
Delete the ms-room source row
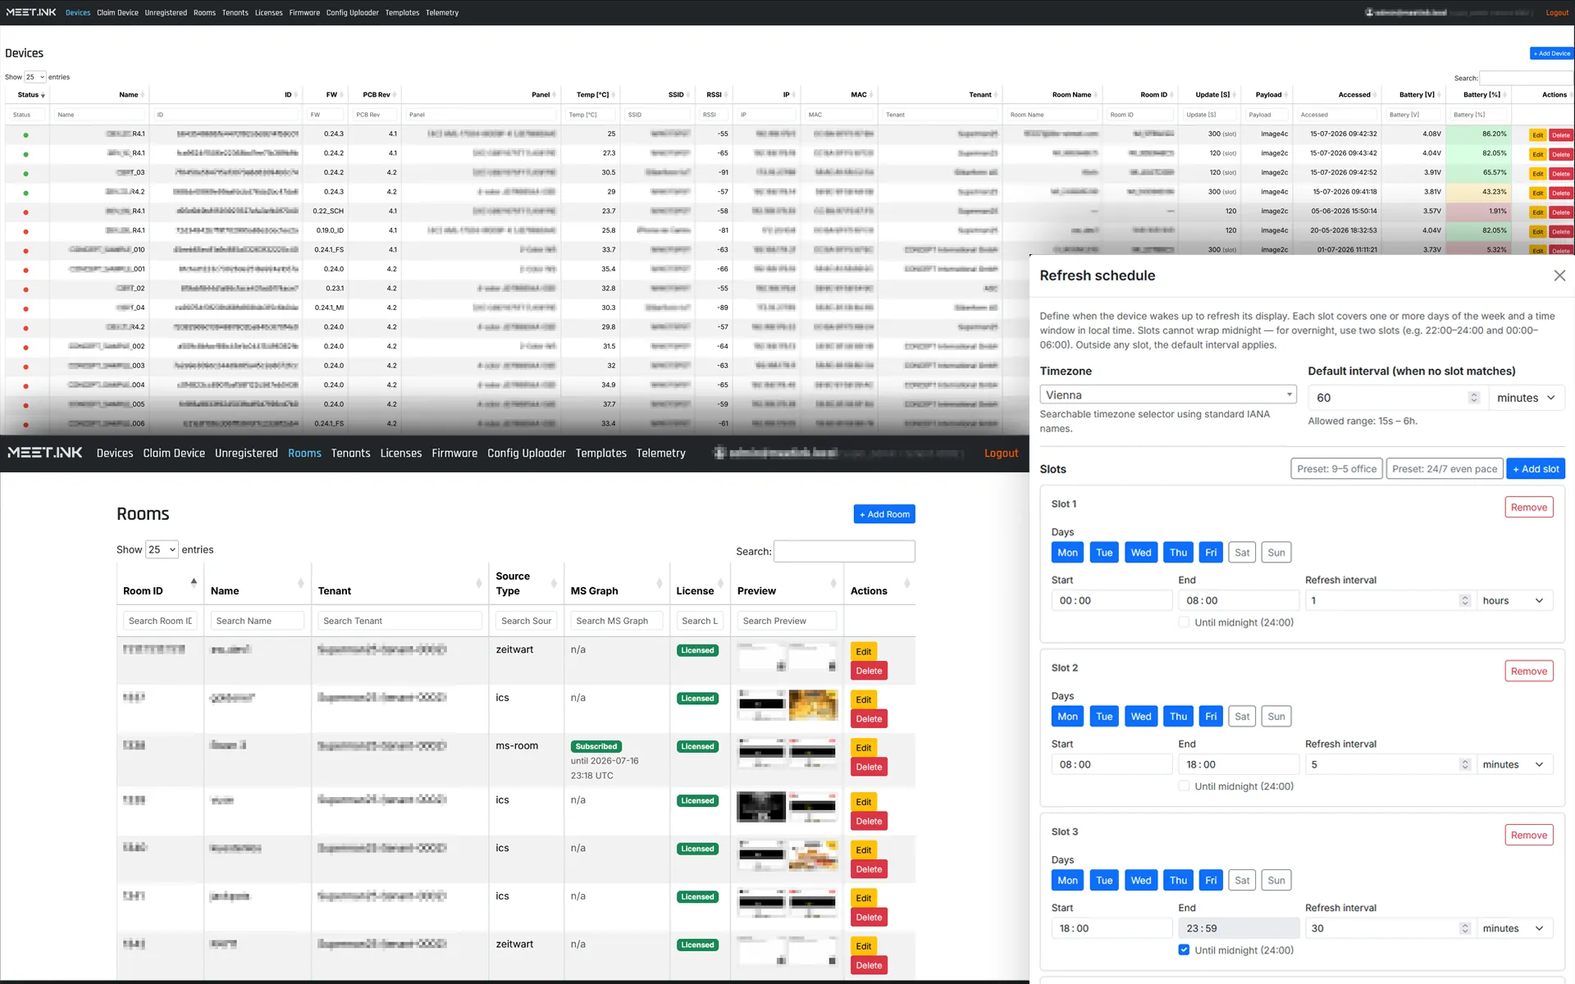(x=869, y=768)
